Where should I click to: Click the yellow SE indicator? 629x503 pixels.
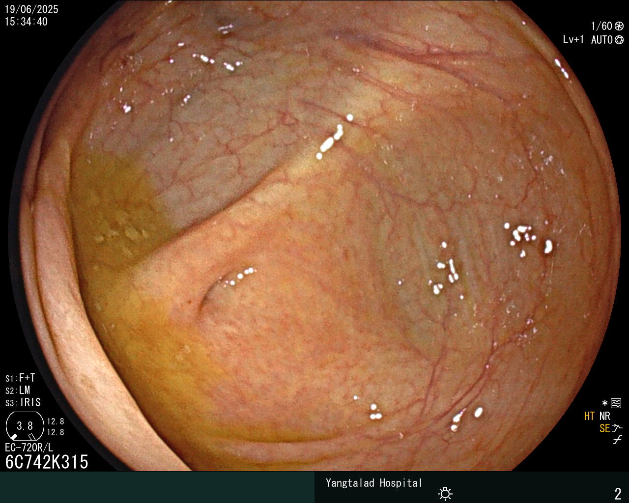coord(605,428)
